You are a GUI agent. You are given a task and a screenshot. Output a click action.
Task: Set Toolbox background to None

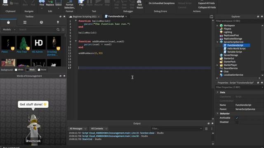point(39,70)
